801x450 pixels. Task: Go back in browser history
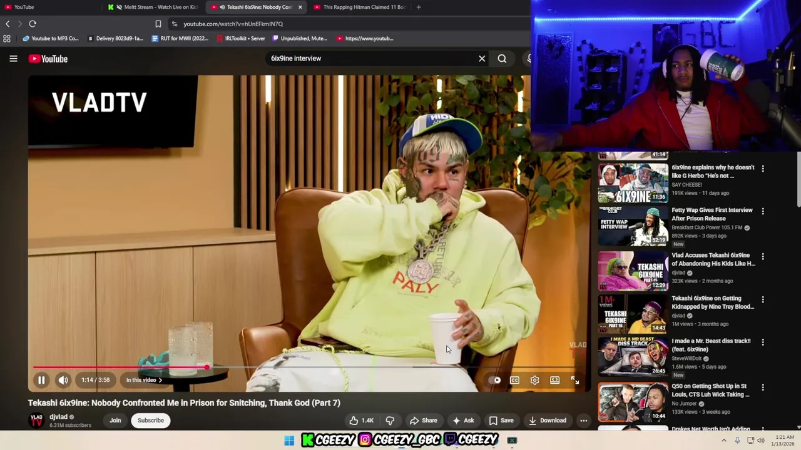(x=8, y=24)
